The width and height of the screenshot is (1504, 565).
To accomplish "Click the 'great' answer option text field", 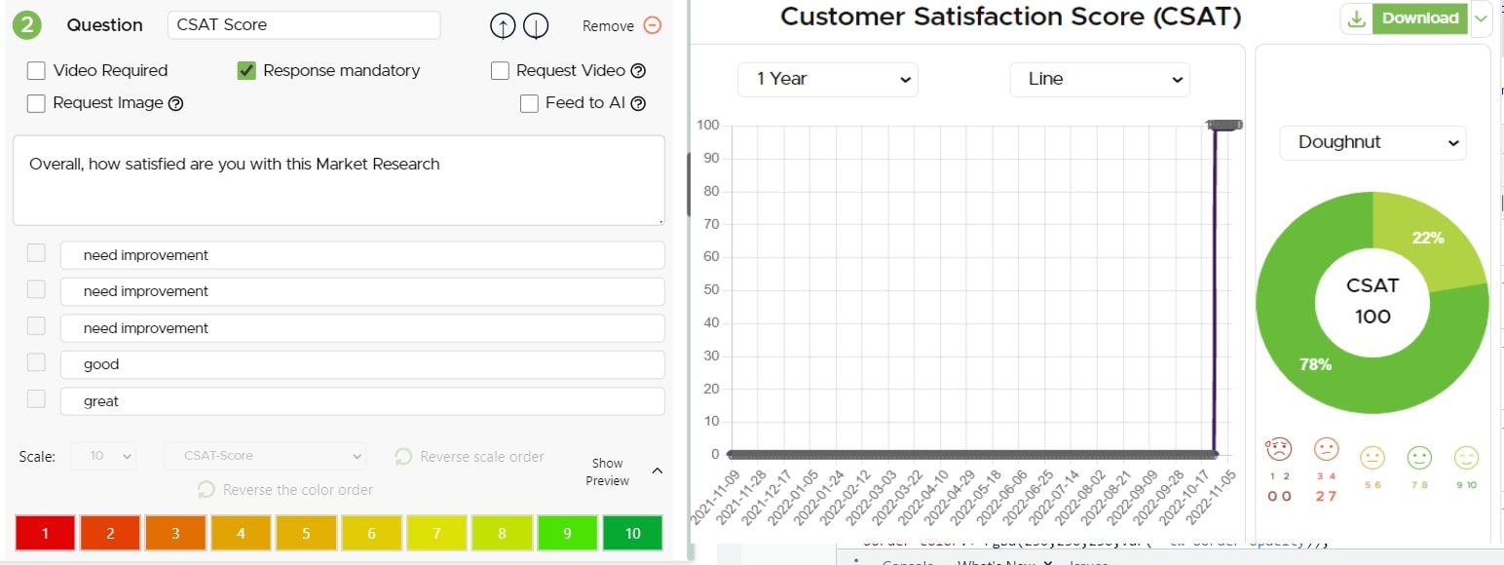I will [x=361, y=401].
